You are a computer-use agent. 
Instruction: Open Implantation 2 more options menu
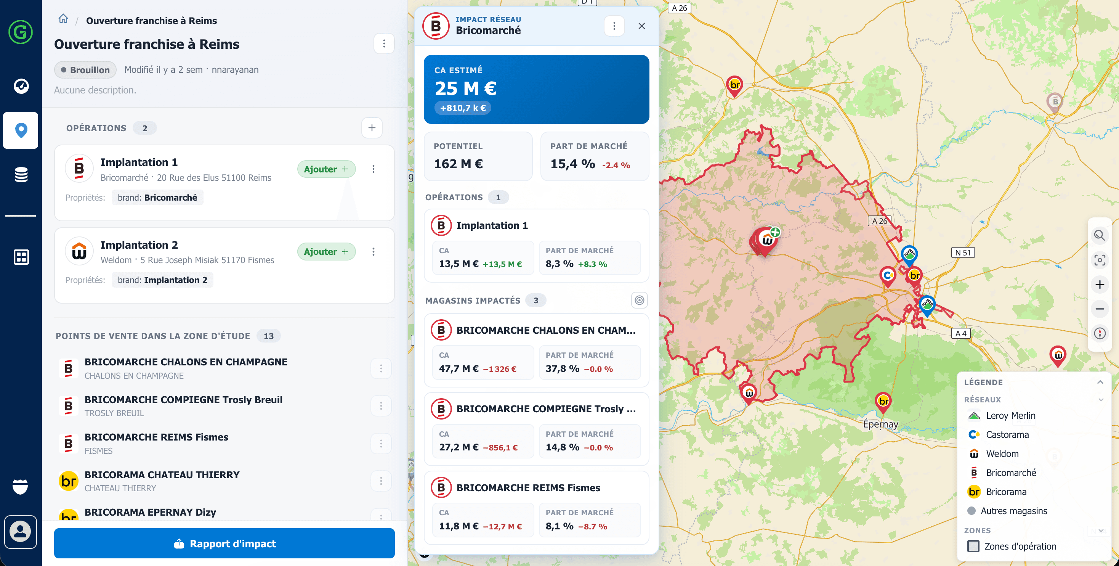[x=373, y=252]
